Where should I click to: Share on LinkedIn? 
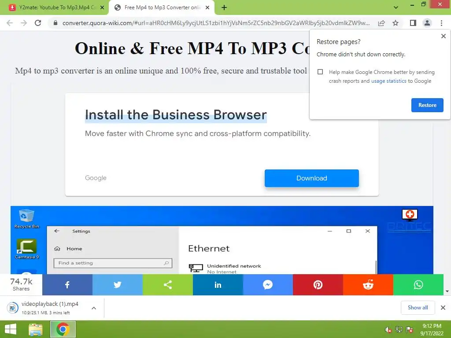218,285
